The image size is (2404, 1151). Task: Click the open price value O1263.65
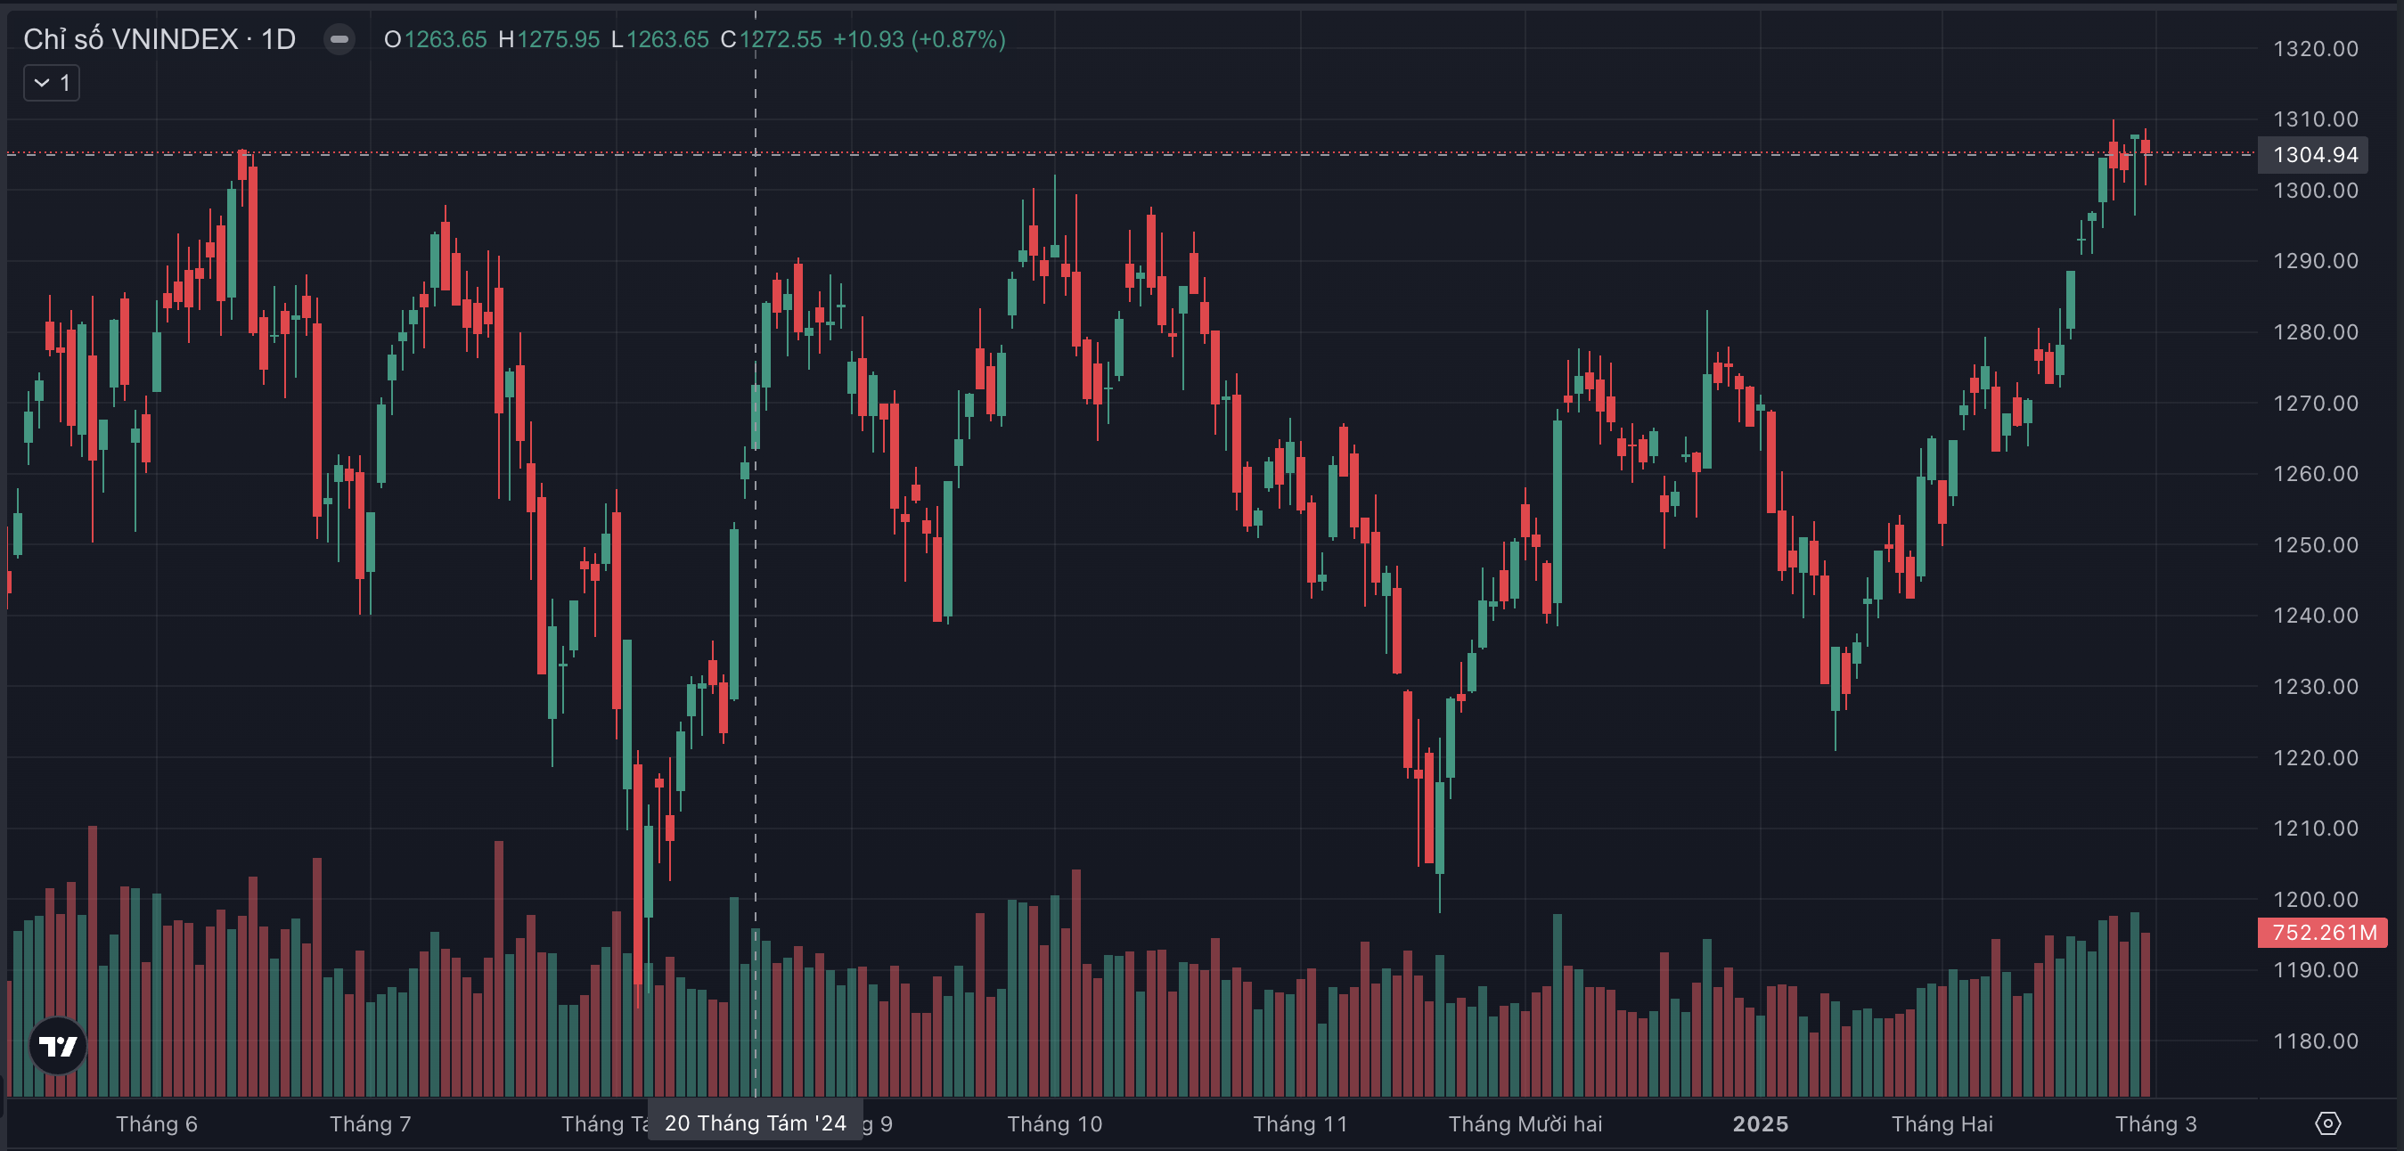[x=436, y=39]
